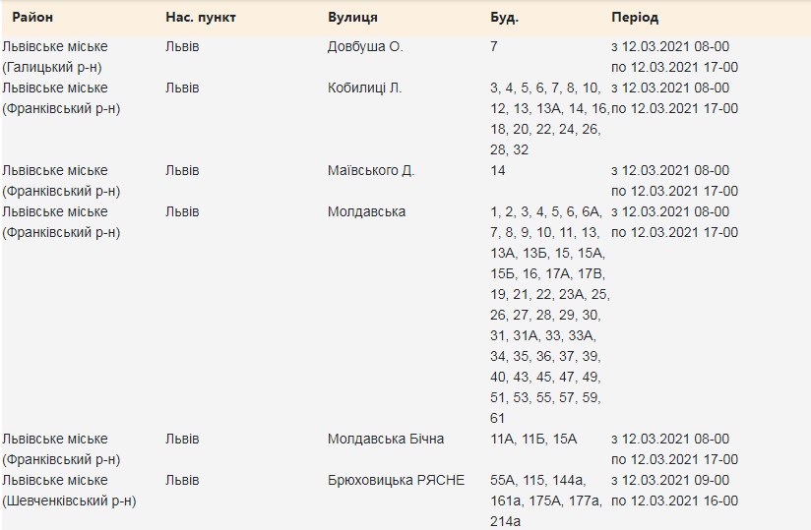Select buildings 11А, 11Б, 15А cell
Image resolution: width=811 pixels, height=530 pixels.
[533, 439]
